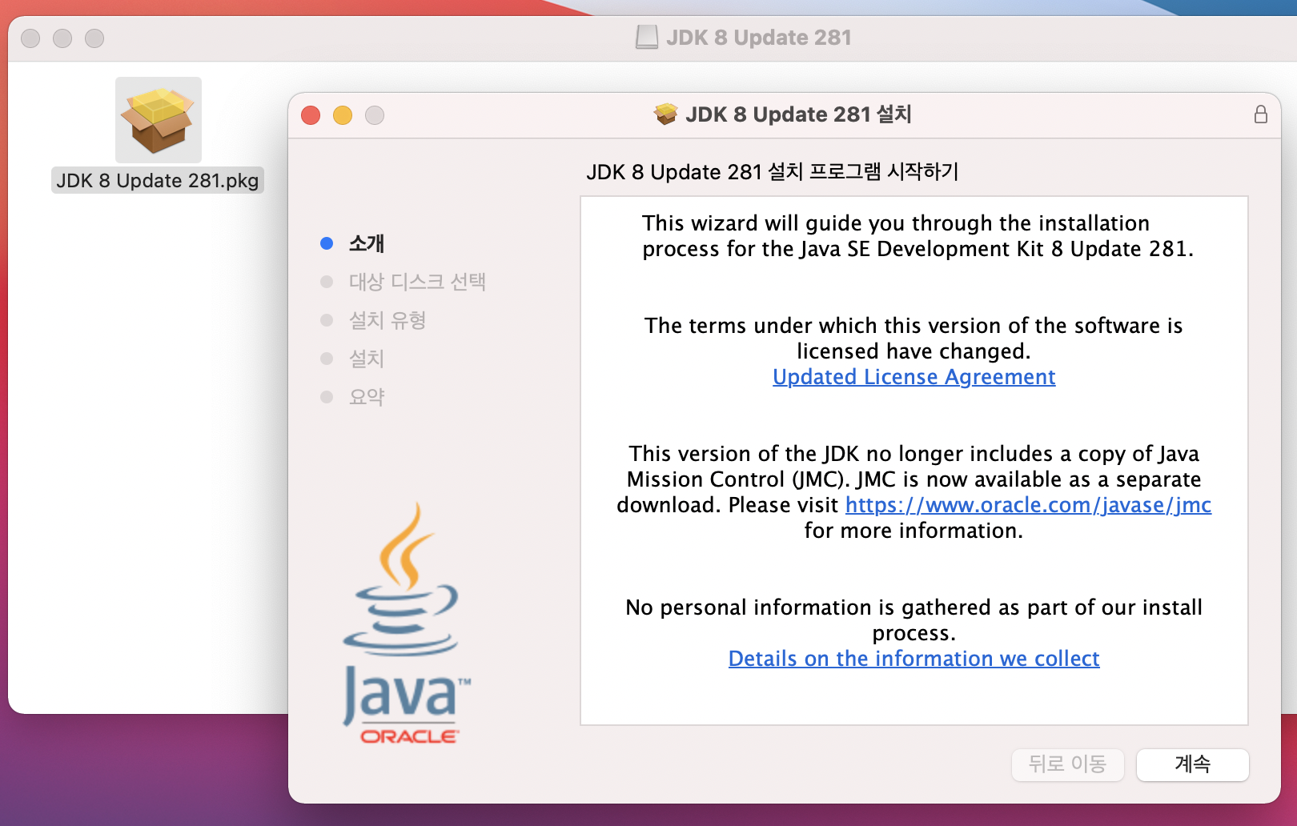1297x826 pixels.
Task: Open the Updated License Agreement link
Action: 914,377
